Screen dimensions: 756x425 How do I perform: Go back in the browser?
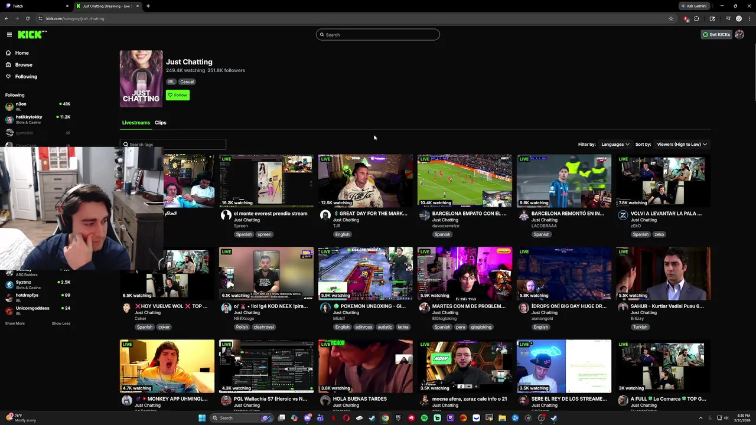[6, 18]
